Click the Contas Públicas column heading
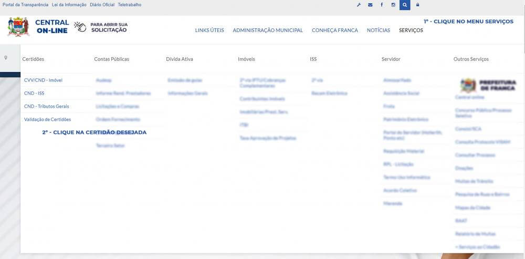This screenshot has width=525, height=259. [111, 59]
